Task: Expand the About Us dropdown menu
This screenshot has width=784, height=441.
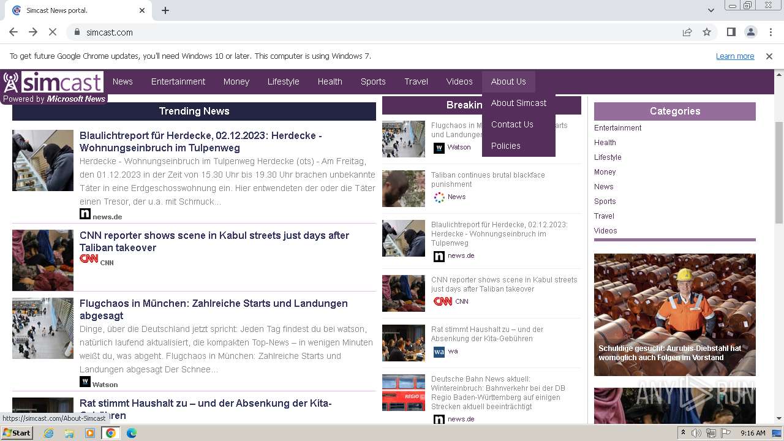Action: pos(508,81)
